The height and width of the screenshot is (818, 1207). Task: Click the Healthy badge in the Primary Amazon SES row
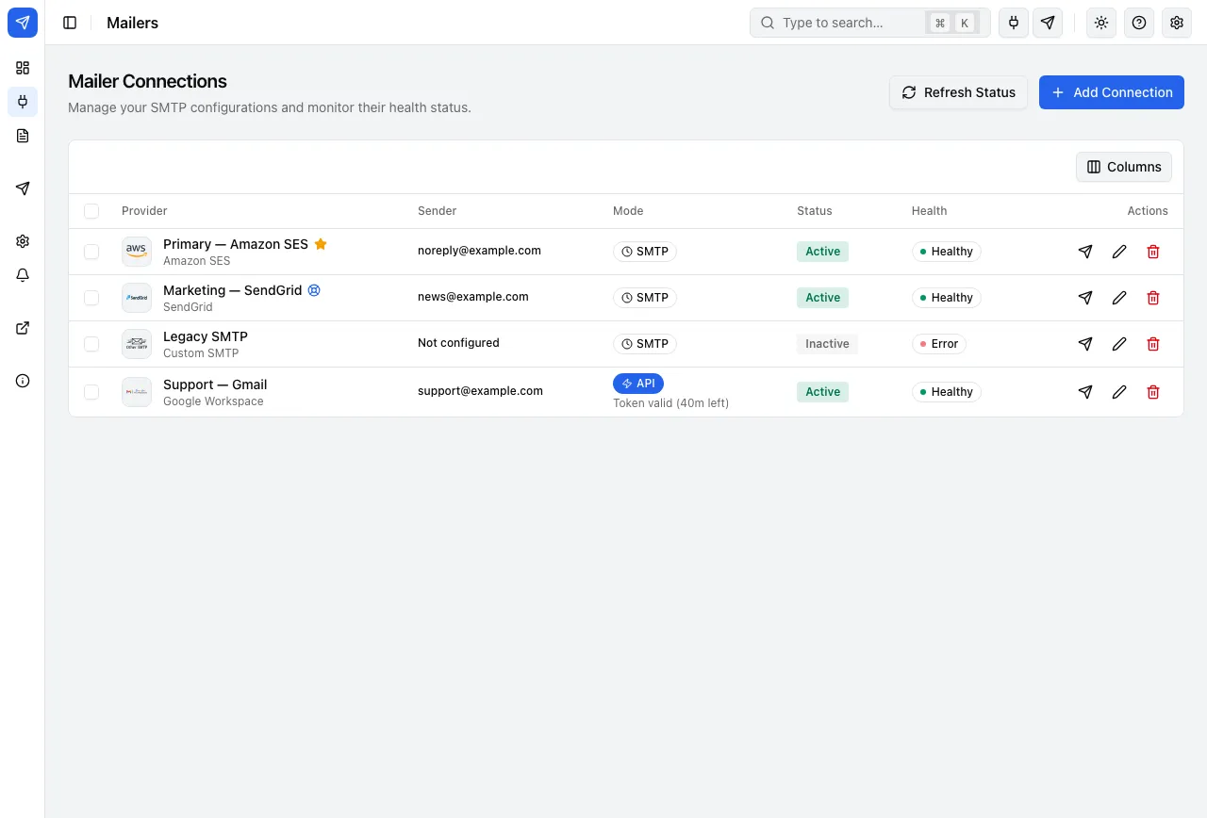pyautogui.click(x=947, y=252)
